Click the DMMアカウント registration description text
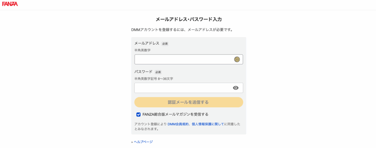Image resolution: width=376 pixels, height=148 pixels. [182, 30]
